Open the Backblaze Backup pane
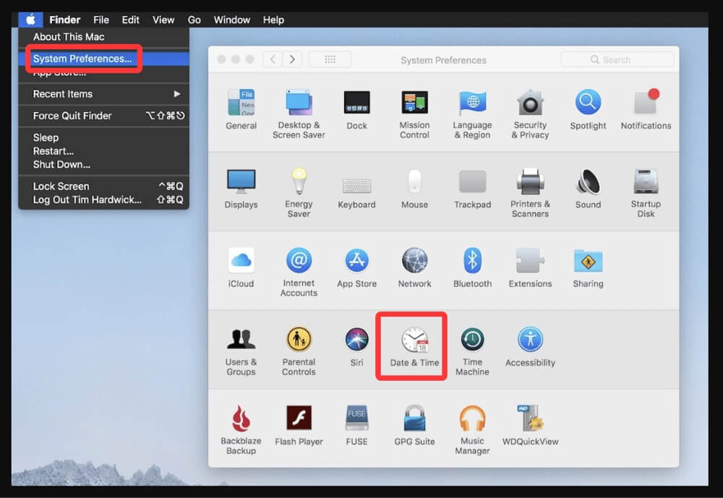 point(241,419)
